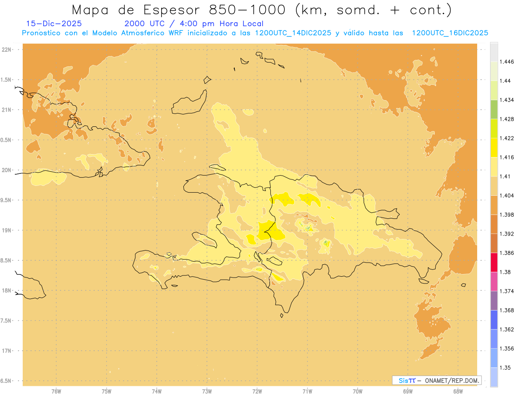Click the '22N' latitude label

[6, 50]
